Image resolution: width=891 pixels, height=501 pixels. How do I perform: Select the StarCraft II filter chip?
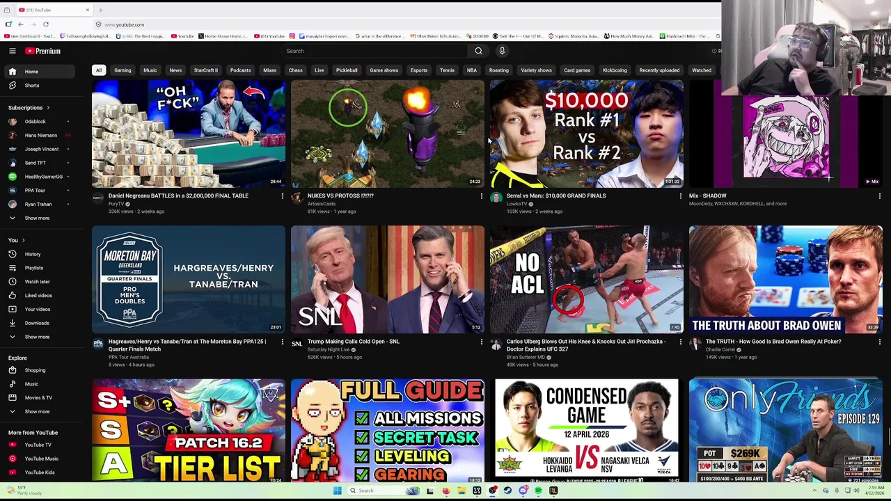tap(206, 70)
